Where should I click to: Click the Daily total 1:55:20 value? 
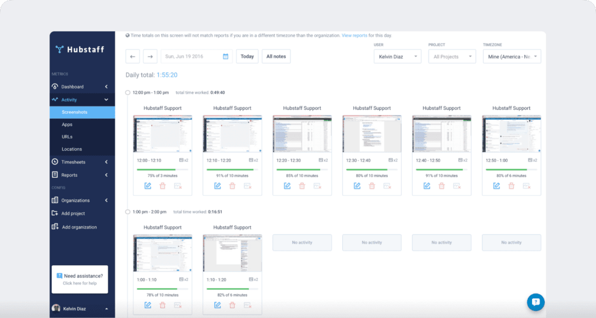(x=167, y=75)
